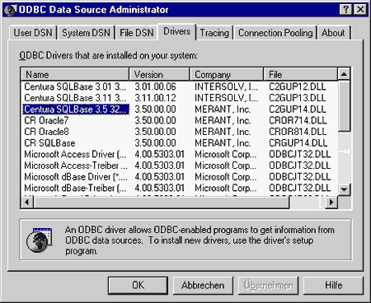This screenshot has width=371, height=303.
Task: Click the Company cell in the CR Oracle7 row
Action: (223, 120)
